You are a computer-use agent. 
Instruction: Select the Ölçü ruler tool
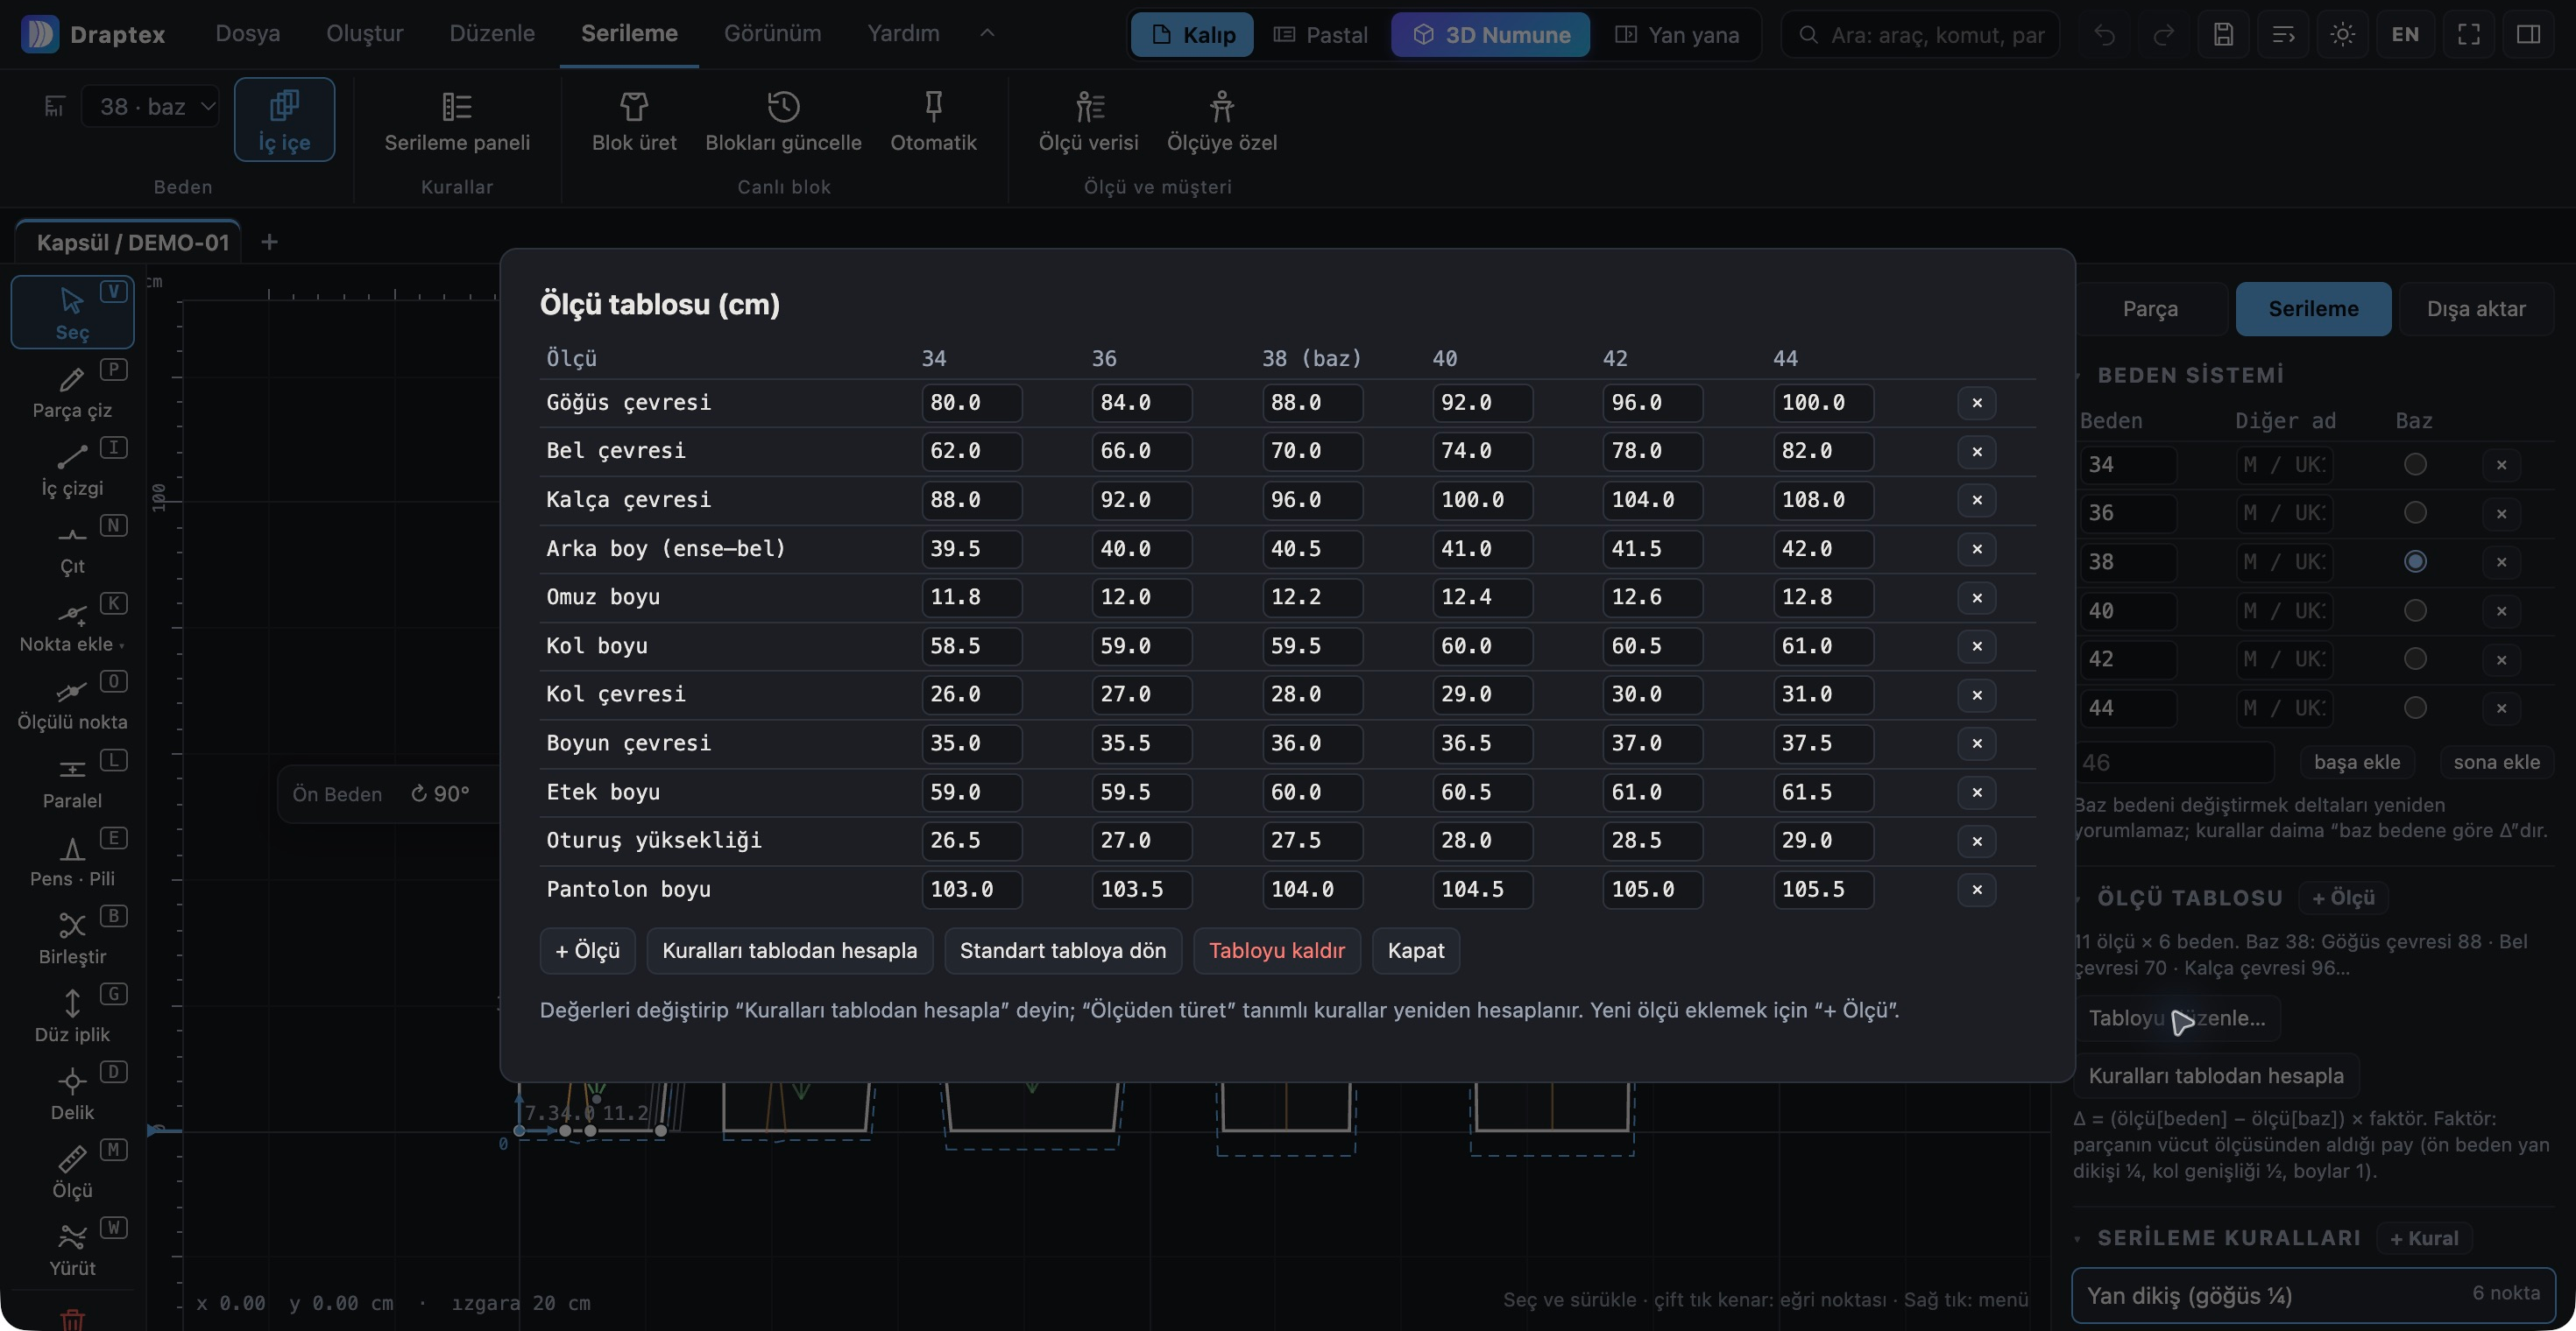(72, 1171)
